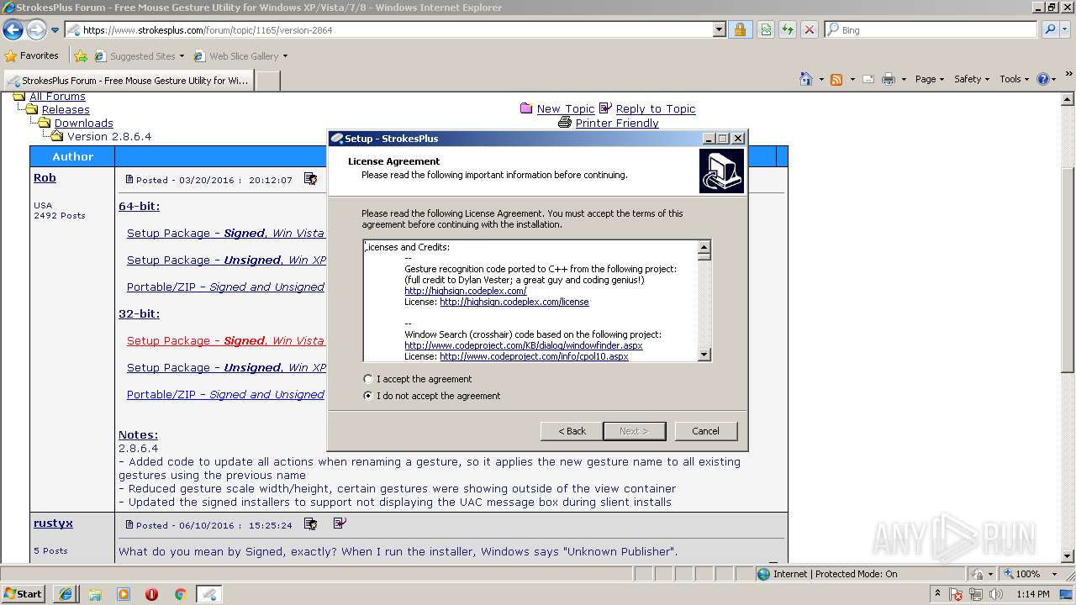This screenshot has width=1076, height=605.
Task: Open rustyx user profile link
Action: click(x=53, y=523)
